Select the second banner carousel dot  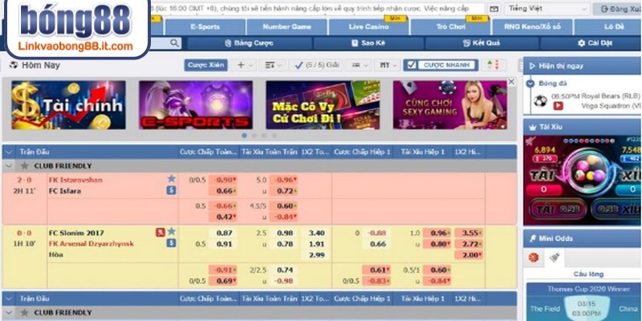point(254,136)
